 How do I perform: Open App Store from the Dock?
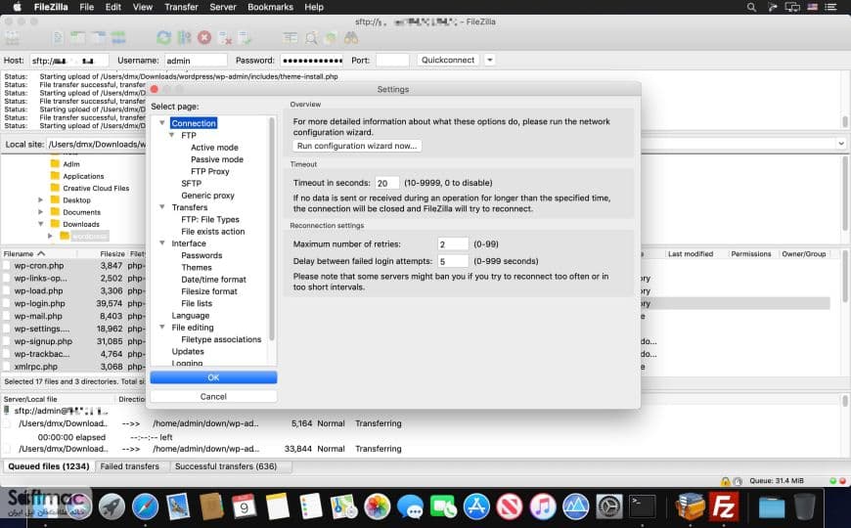pos(476,506)
